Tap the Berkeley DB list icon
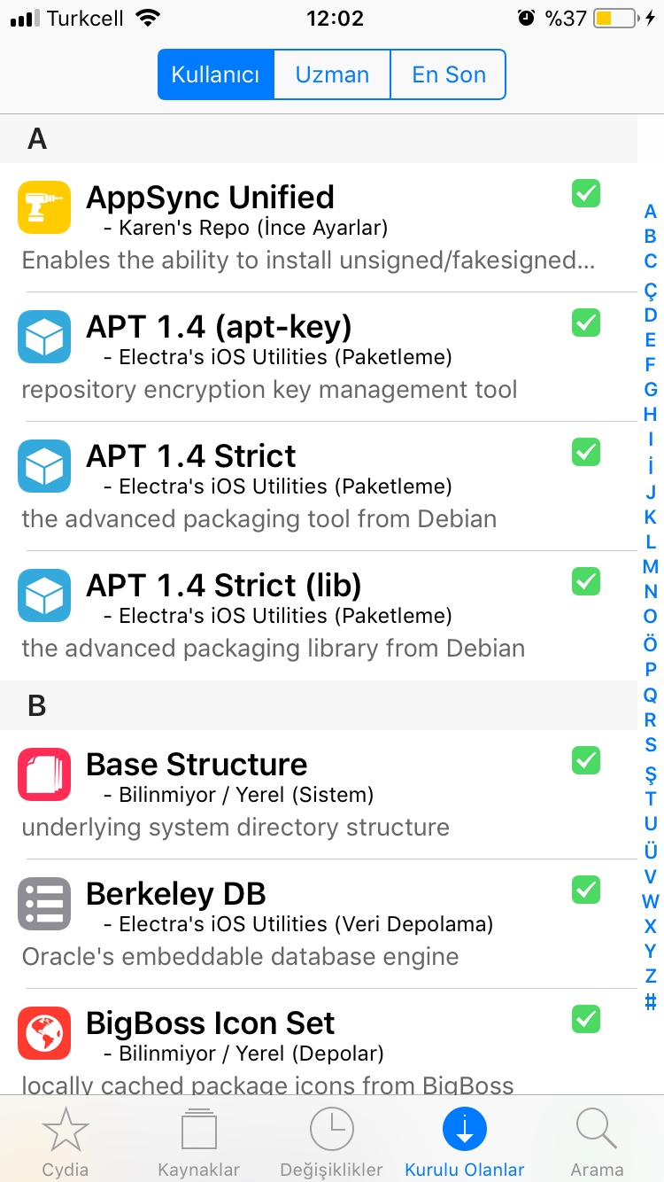This screenshot has width=664, height=1182. (44, 904)
